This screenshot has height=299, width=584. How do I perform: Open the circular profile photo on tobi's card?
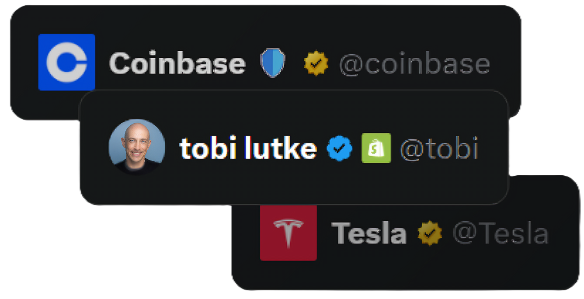(136, 147)
